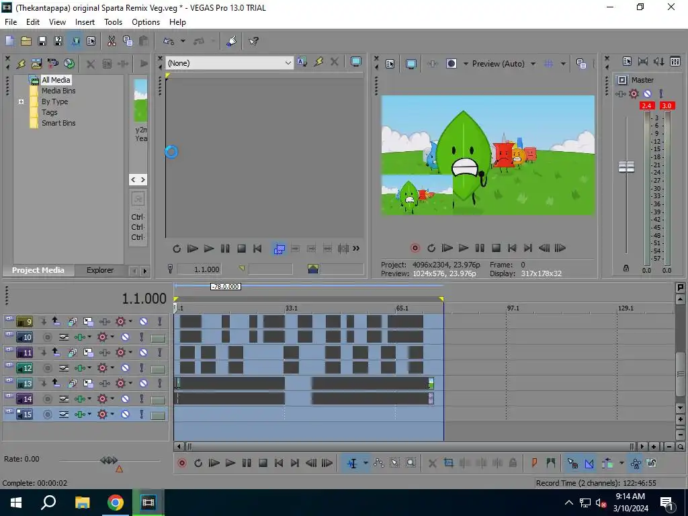Mute track 9 with the mute icon
Image resolution: width=688 pixels, height=516 pixels.
pos(144,322)
